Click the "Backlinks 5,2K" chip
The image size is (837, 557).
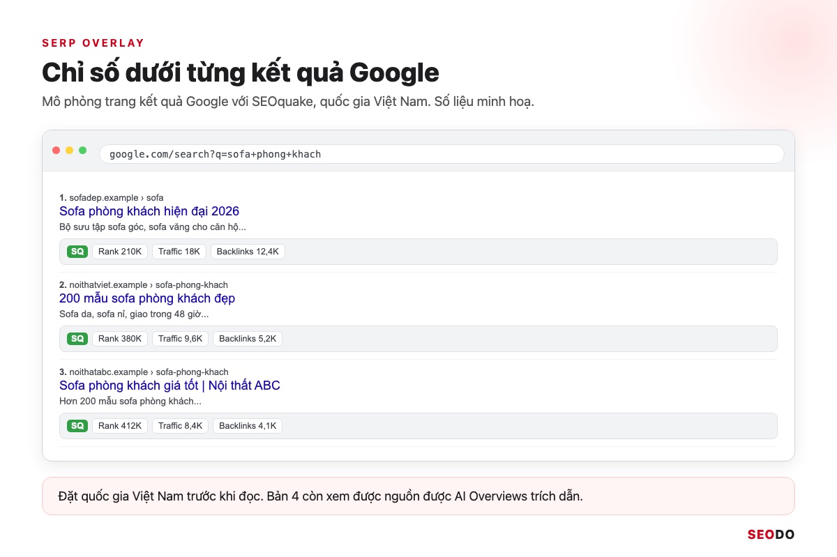click(248, 339)
